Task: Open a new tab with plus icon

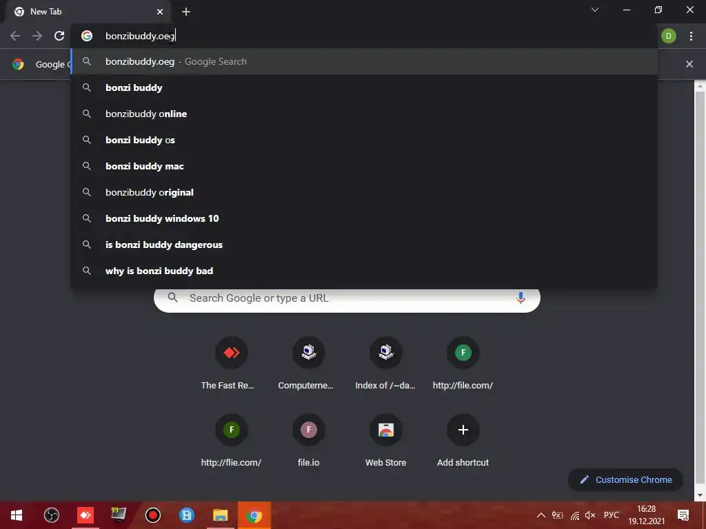Action: tap(186, 12)
